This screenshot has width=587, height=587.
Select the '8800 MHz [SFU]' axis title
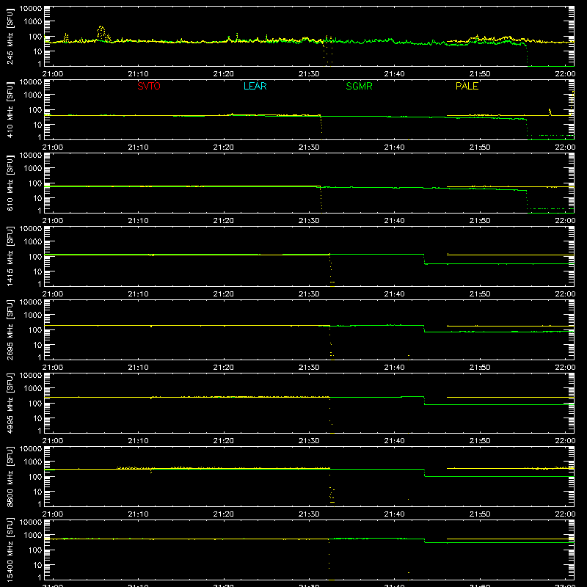(x=10, y=476)
